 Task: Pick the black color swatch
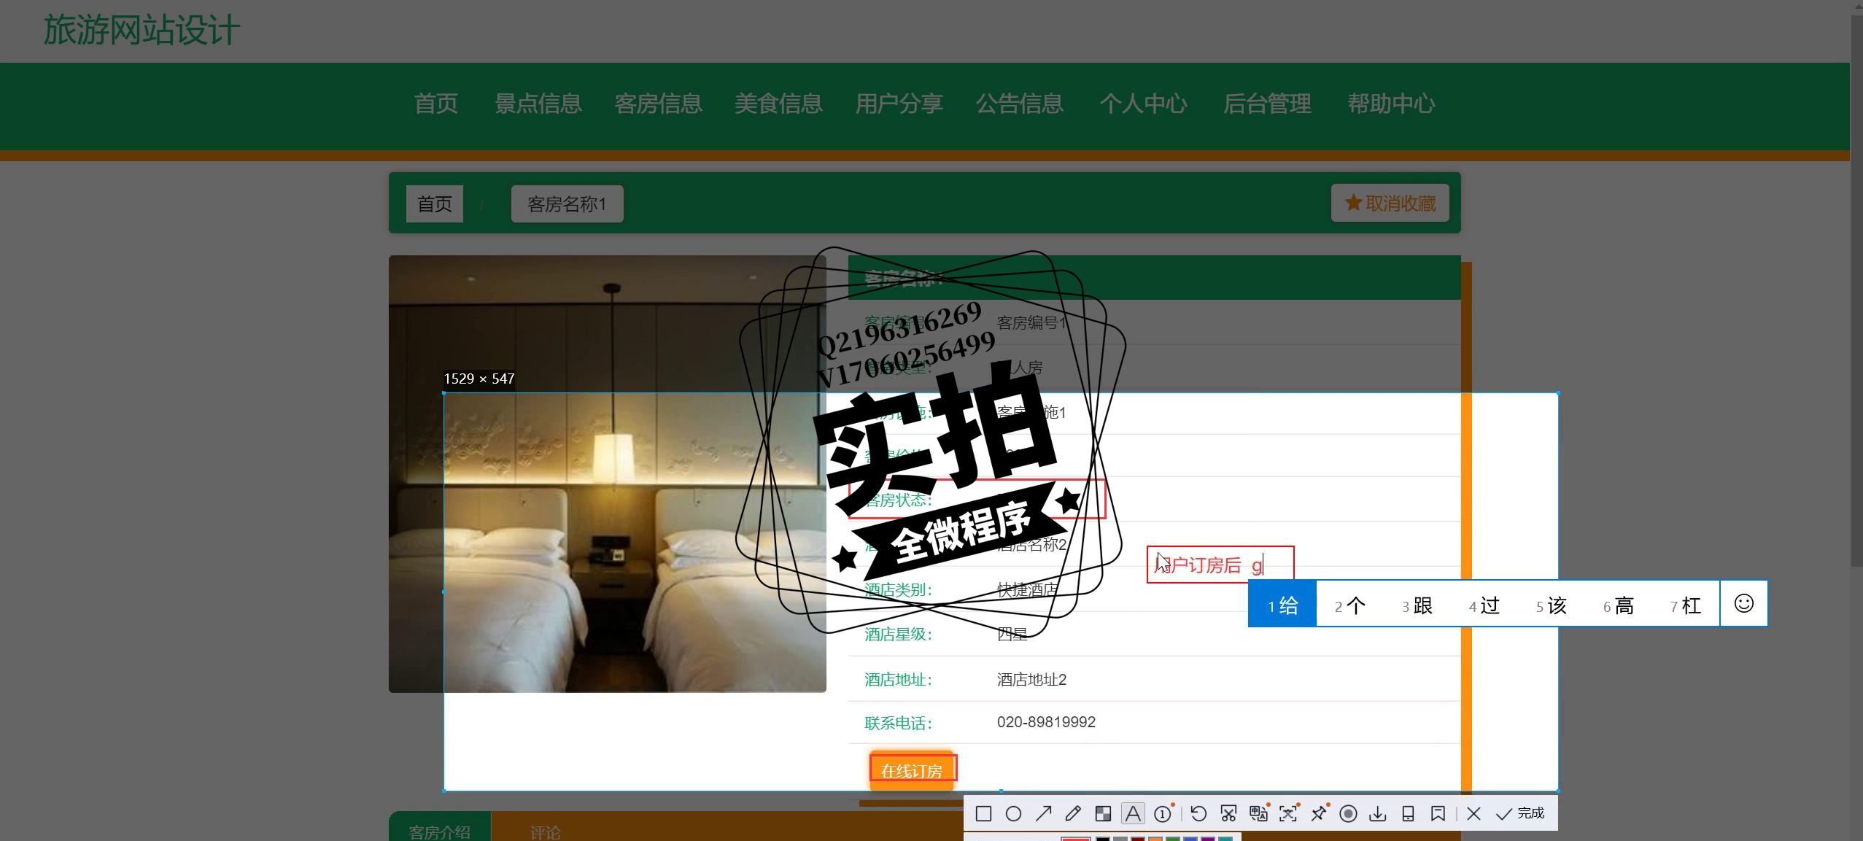point(1103,839)
